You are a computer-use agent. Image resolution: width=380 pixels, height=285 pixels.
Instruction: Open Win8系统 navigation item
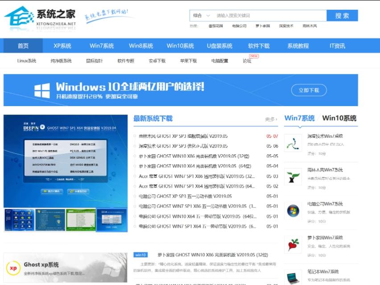(141, 46)
